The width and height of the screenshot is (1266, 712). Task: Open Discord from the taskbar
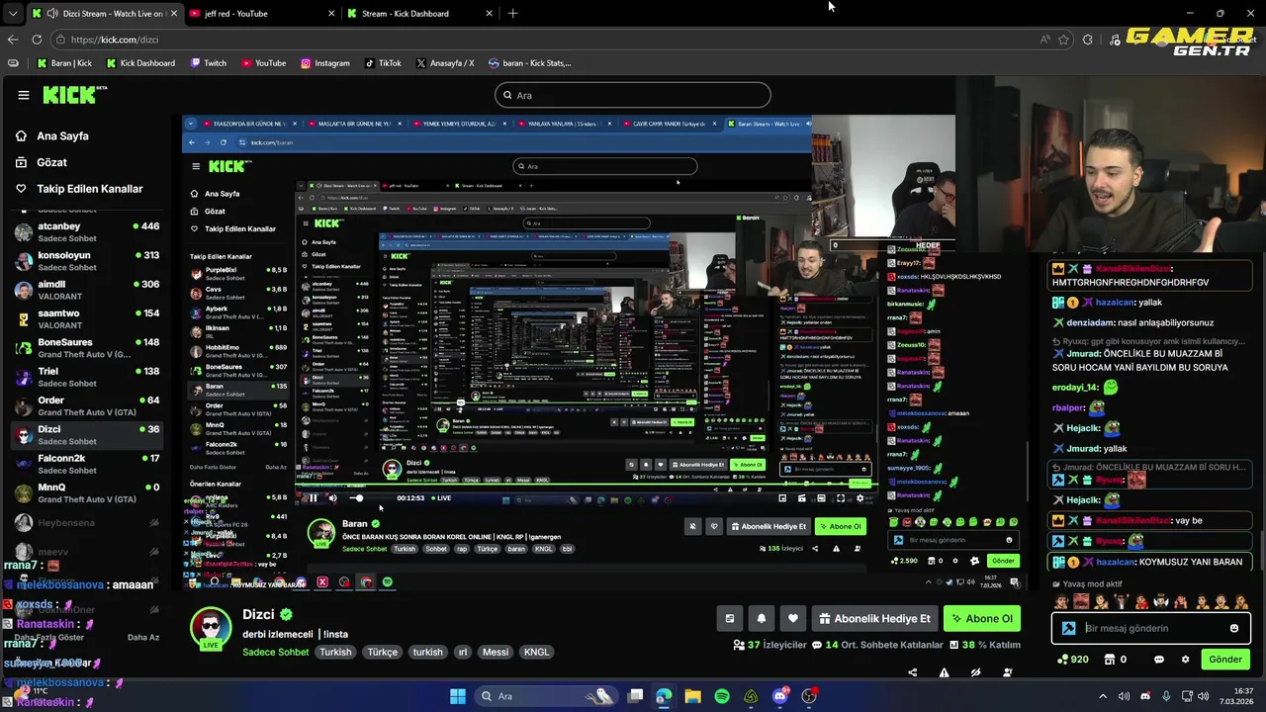point(780,696)
